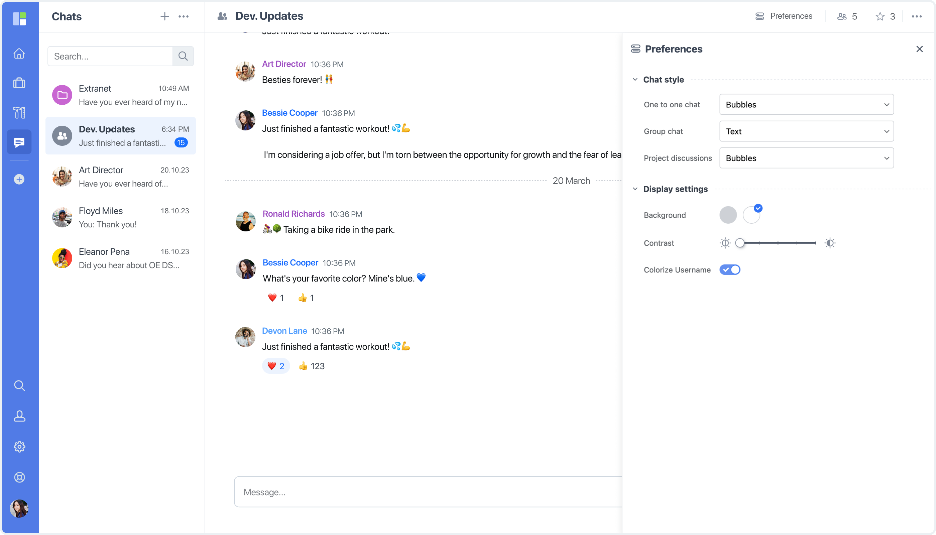Click Preferences button in chat header
936x535 pixels.
coord(784,16)
